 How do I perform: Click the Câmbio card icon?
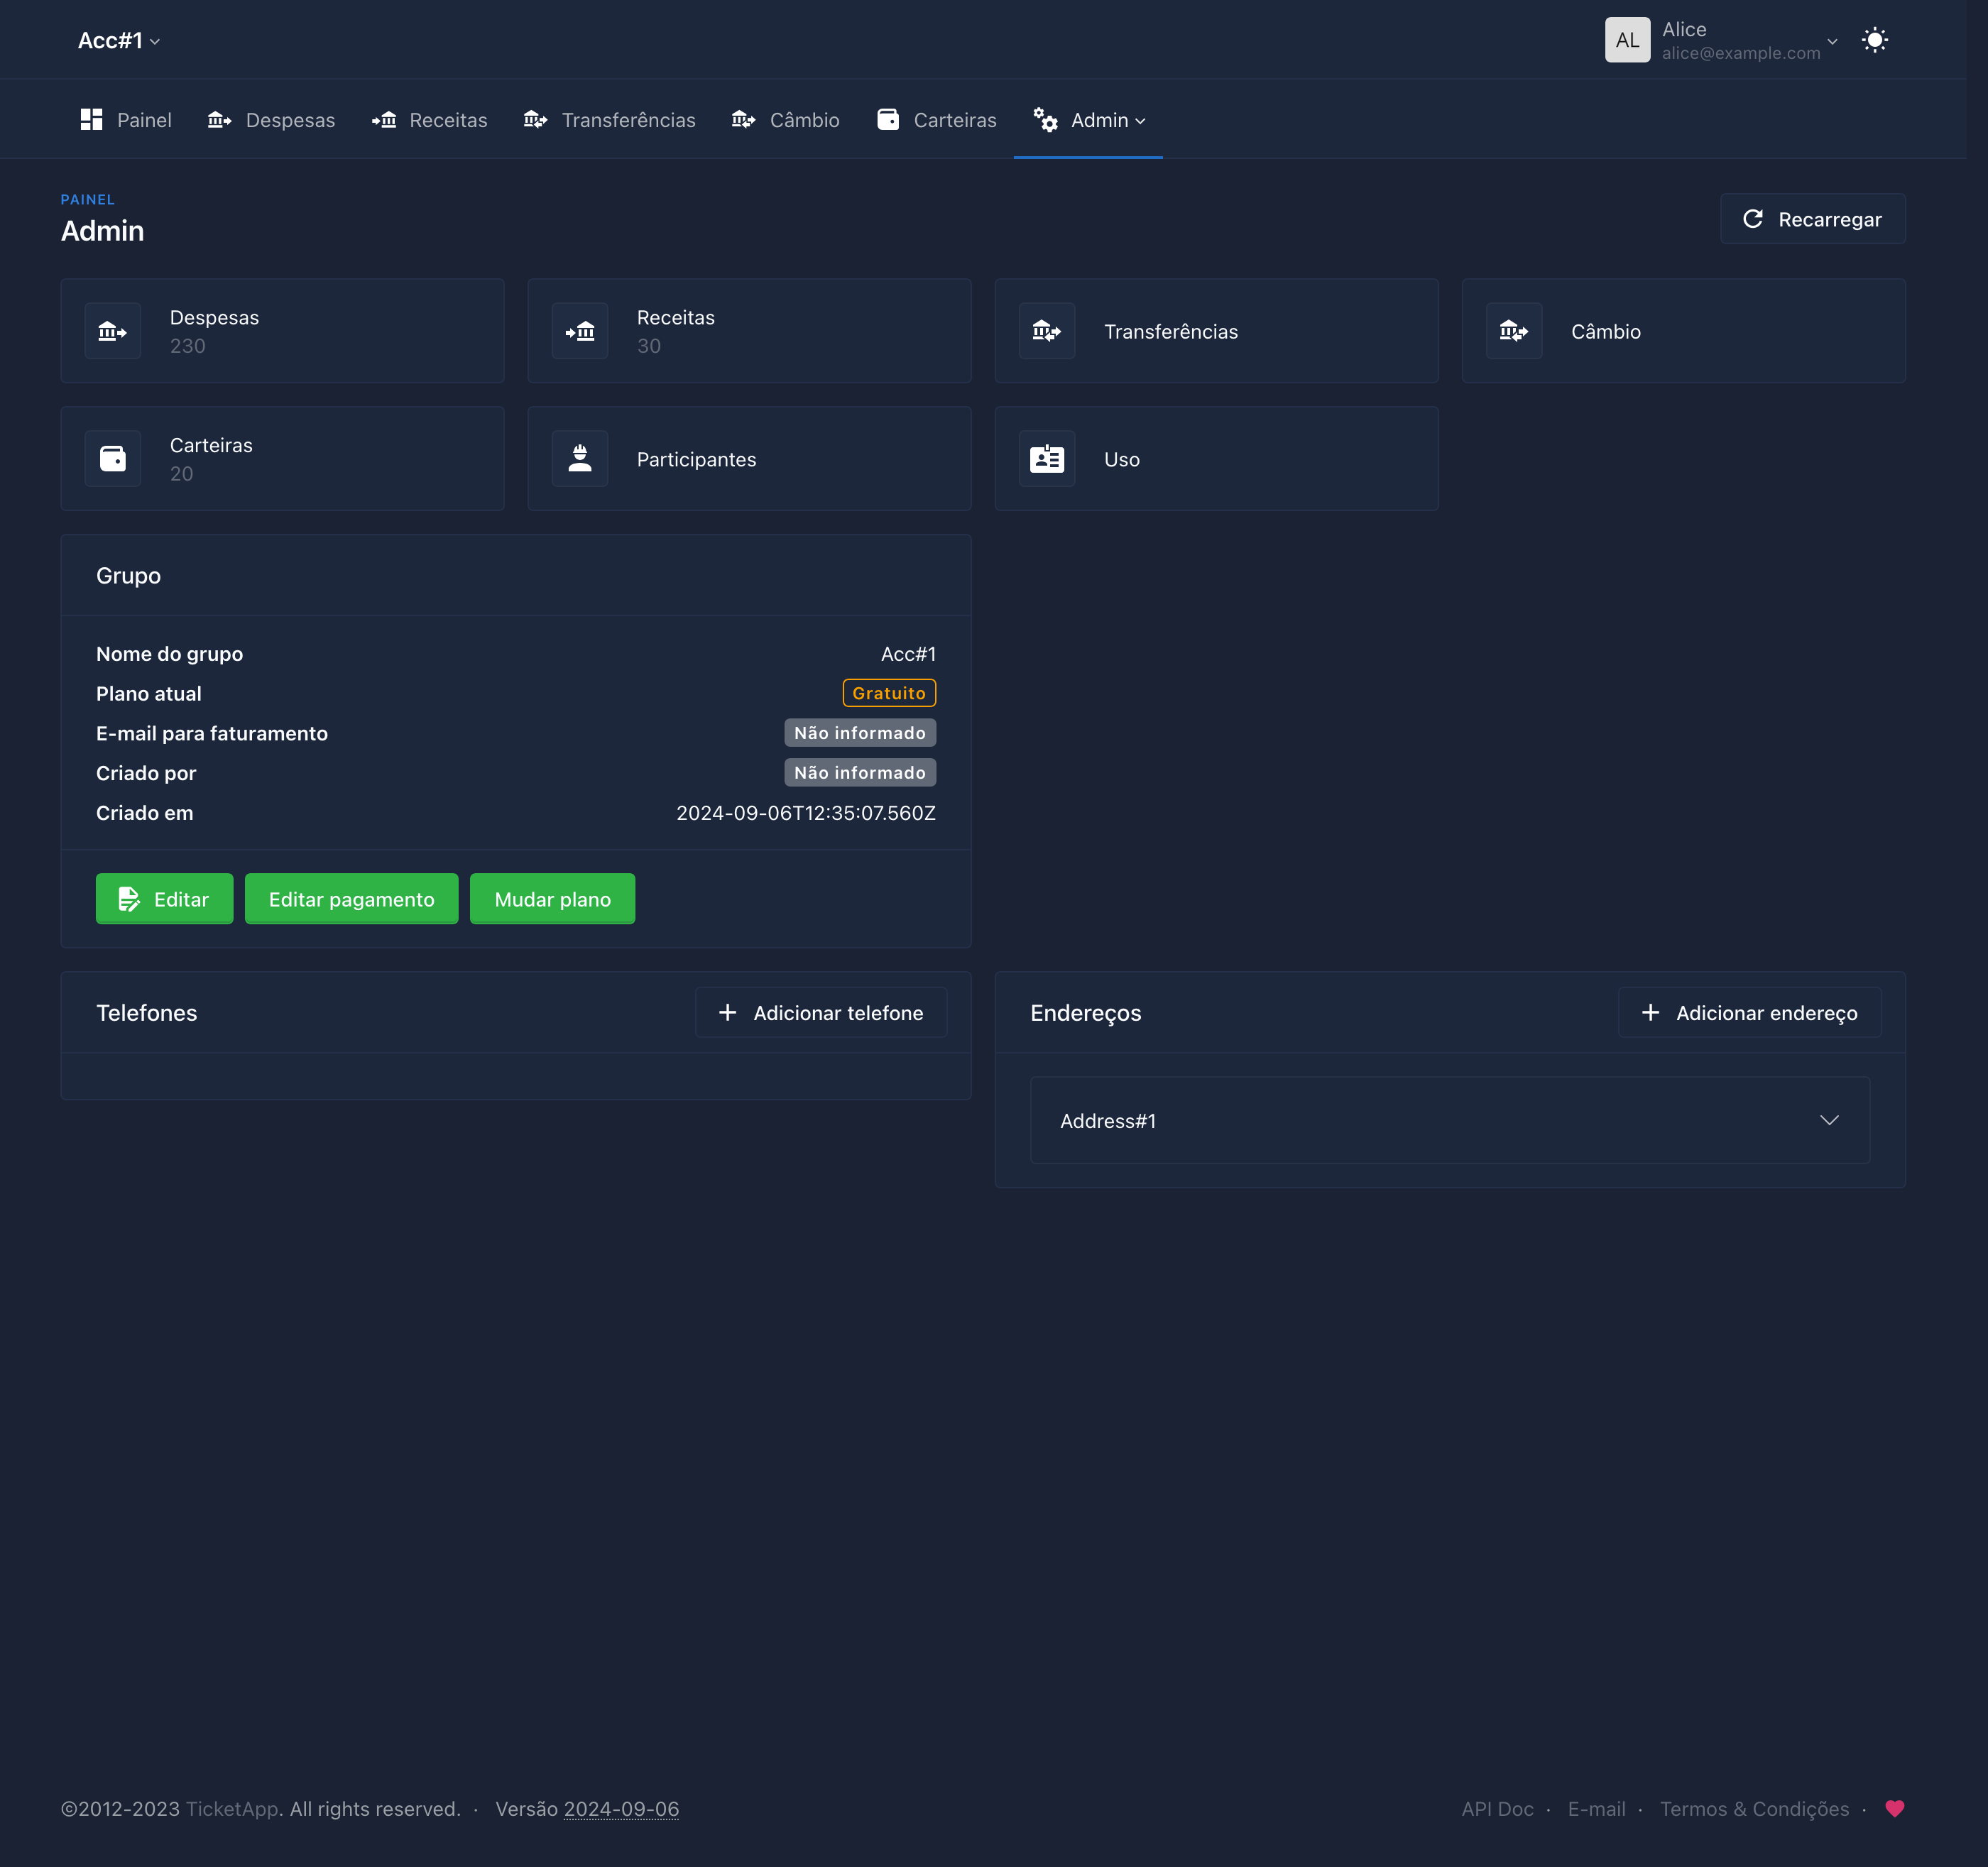(1514, 331)
